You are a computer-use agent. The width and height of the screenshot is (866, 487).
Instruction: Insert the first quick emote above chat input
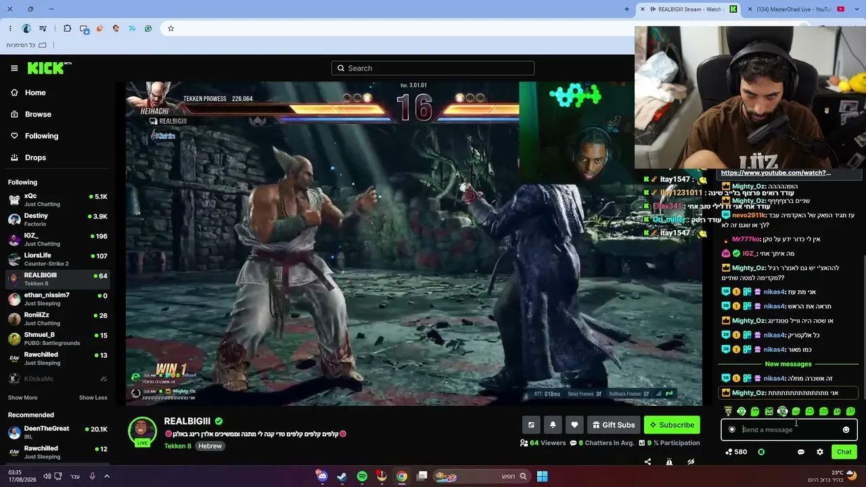(728, 411)
